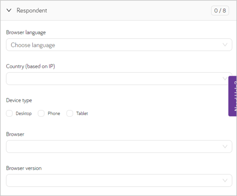Click the Phone label text

click(54, 113)
